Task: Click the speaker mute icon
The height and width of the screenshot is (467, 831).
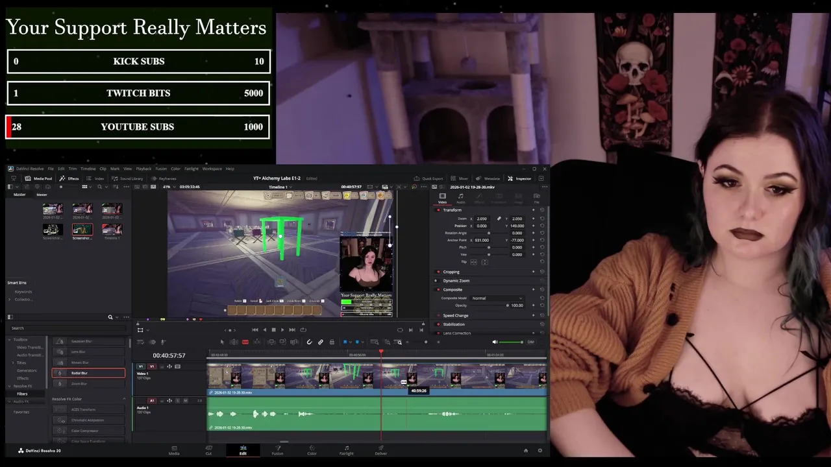Action: click(x=495, y=342)
